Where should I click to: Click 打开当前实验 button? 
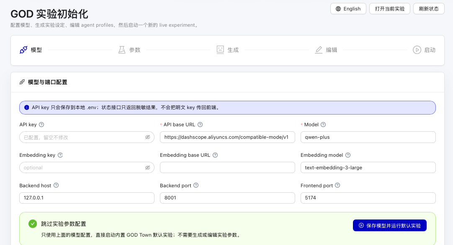coord(390,9)
